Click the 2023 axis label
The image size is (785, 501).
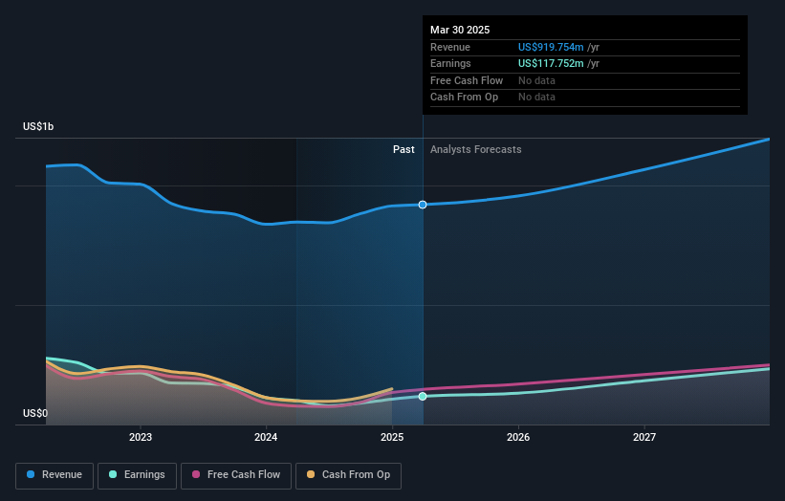[x=141, y=437]
